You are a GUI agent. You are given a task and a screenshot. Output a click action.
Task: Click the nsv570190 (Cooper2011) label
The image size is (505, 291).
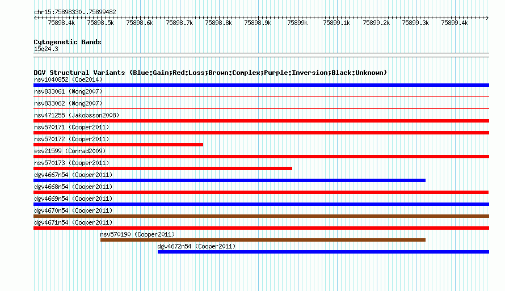(x=137, y=234)
